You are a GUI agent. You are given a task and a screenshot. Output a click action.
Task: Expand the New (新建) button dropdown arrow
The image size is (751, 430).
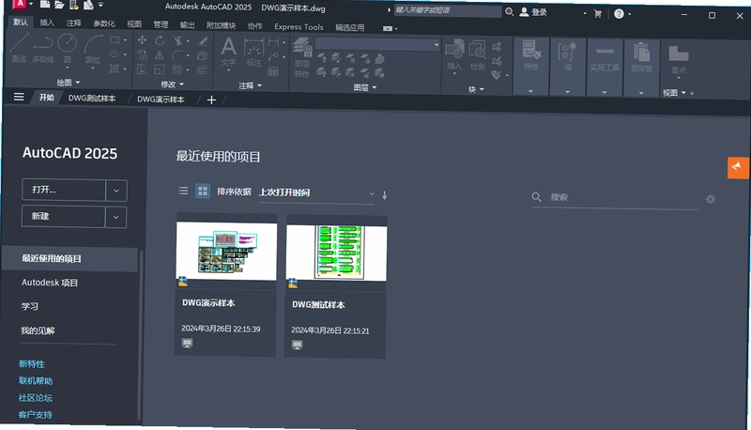pyautogui.click(x=115, y=217)
